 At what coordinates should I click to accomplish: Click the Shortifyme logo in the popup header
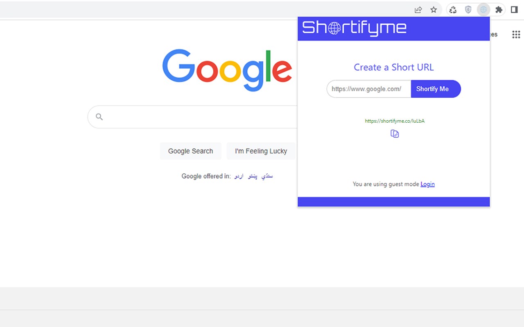354,28
